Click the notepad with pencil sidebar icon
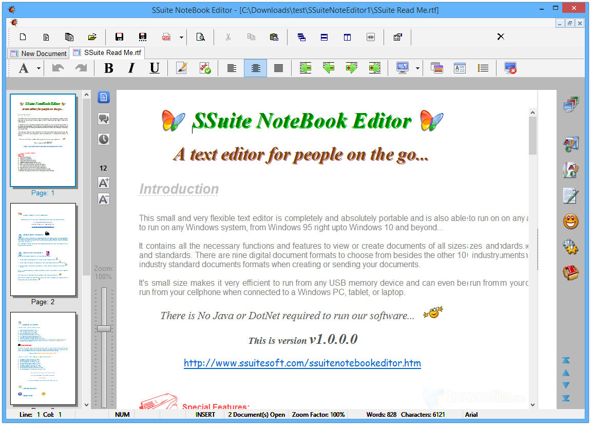The height and width of the screenshot is (425, 591). (x=570, y=196)
